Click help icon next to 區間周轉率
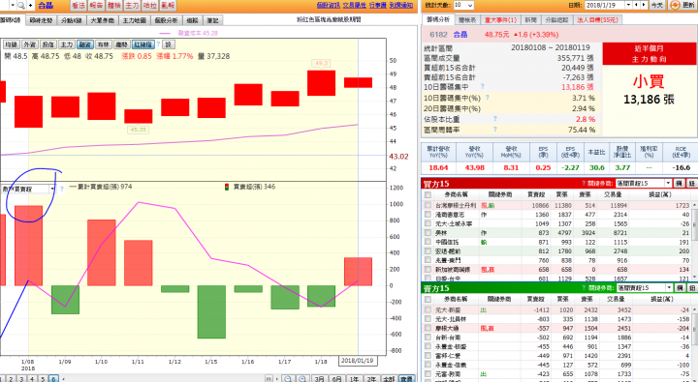The height and width of the screenshot is (382, 698). click(494, 130)
